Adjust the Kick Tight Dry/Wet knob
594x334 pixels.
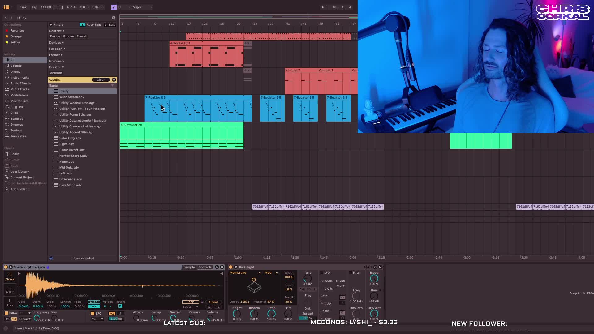coord(374,314)
